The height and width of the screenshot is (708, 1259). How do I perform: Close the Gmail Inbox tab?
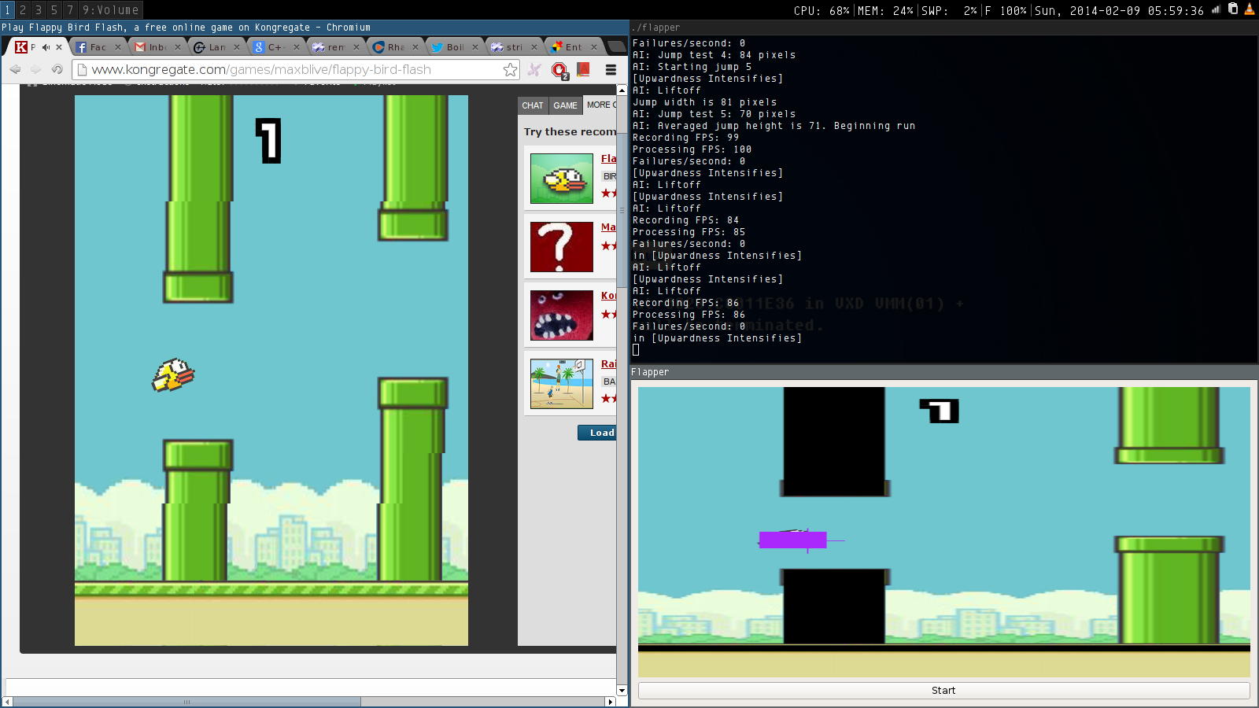point(178,47)
